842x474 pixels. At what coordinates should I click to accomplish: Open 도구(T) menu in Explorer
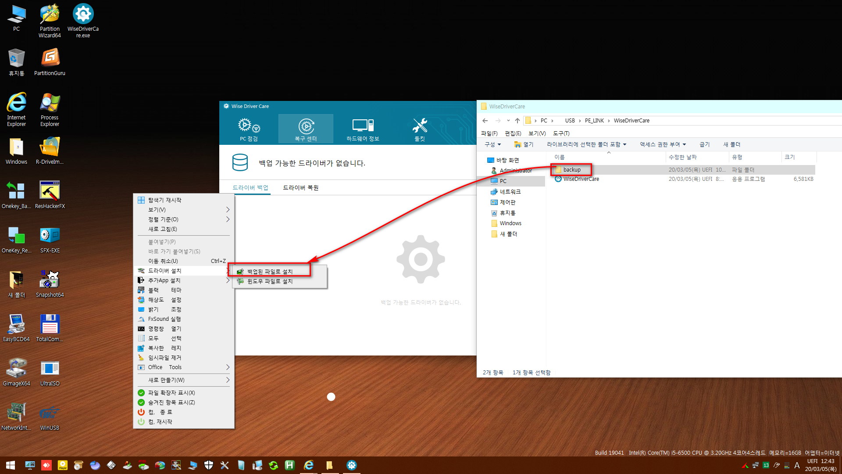coord(561,133)
